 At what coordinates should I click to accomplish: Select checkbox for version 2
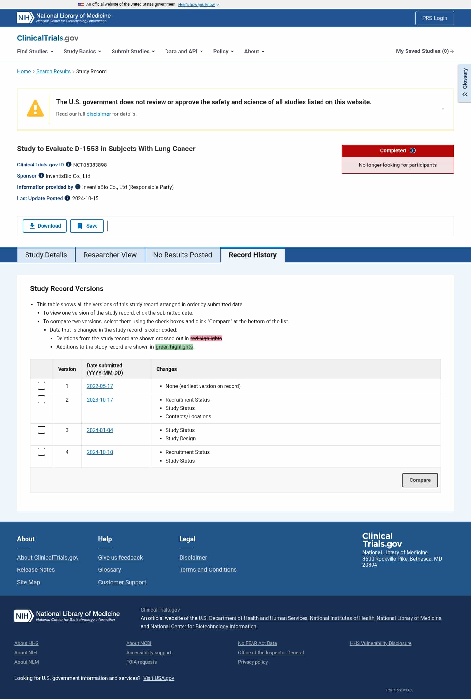pos(42,399)
